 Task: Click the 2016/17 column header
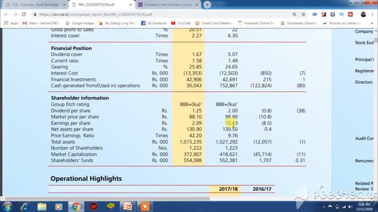(262, 189)
